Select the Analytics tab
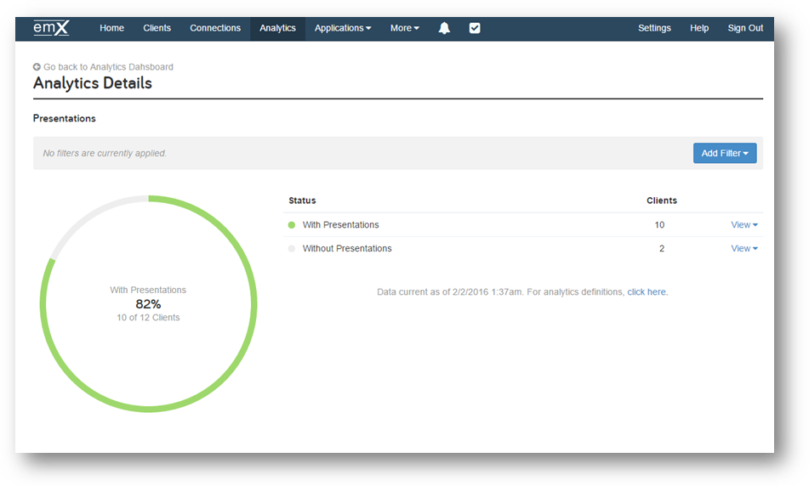Image resolution: width=809 pixels, height=486 pixels. click(x=277, y=28)
